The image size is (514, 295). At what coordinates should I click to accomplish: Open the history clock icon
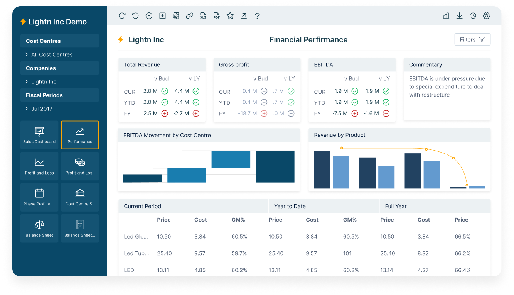tap(473, 16)
